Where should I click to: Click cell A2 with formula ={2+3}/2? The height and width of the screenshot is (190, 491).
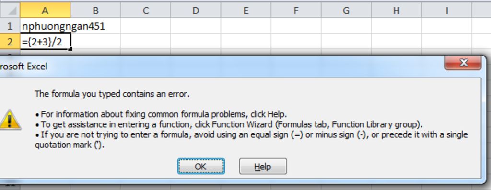click(45, 41)
